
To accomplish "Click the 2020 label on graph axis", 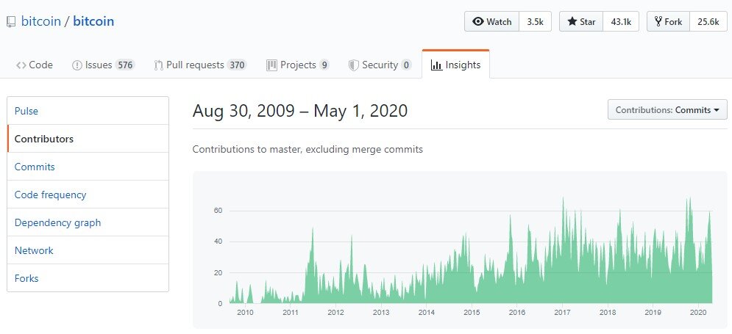I will [697, 312].
